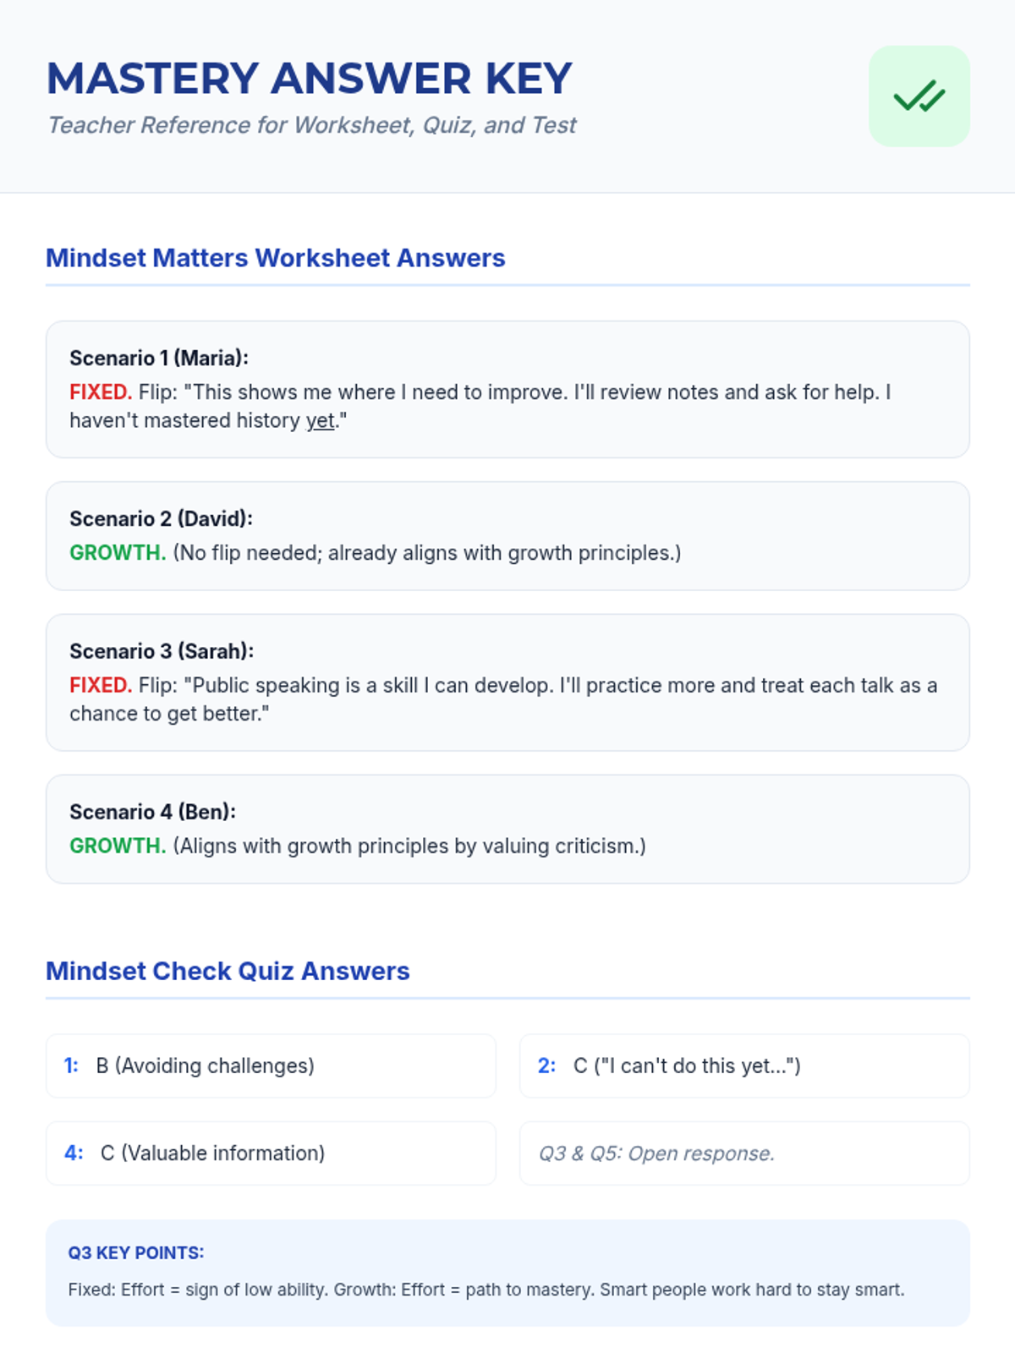Click the red FIXED label for Maria
The width and height of the screenshot is (1015, 1353).
point(100,392)
